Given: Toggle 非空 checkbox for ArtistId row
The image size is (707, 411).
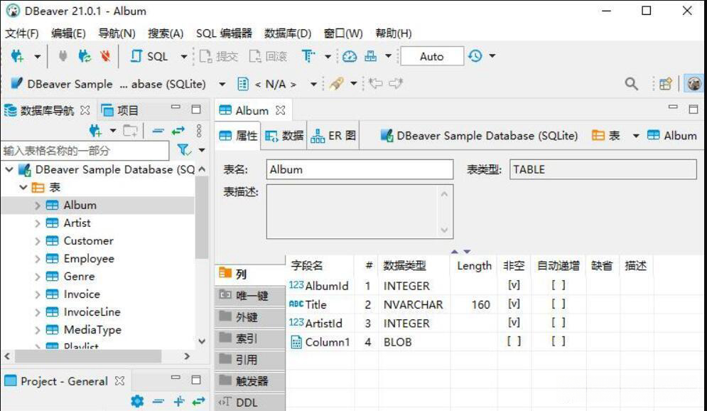Looking at the screenshot, I should (514, 323).
